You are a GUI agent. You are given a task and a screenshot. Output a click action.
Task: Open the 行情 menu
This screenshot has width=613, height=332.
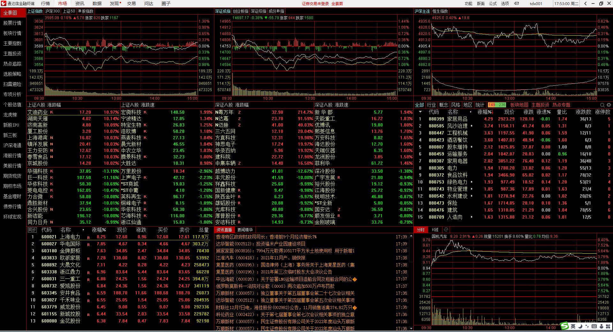(45, 4)
